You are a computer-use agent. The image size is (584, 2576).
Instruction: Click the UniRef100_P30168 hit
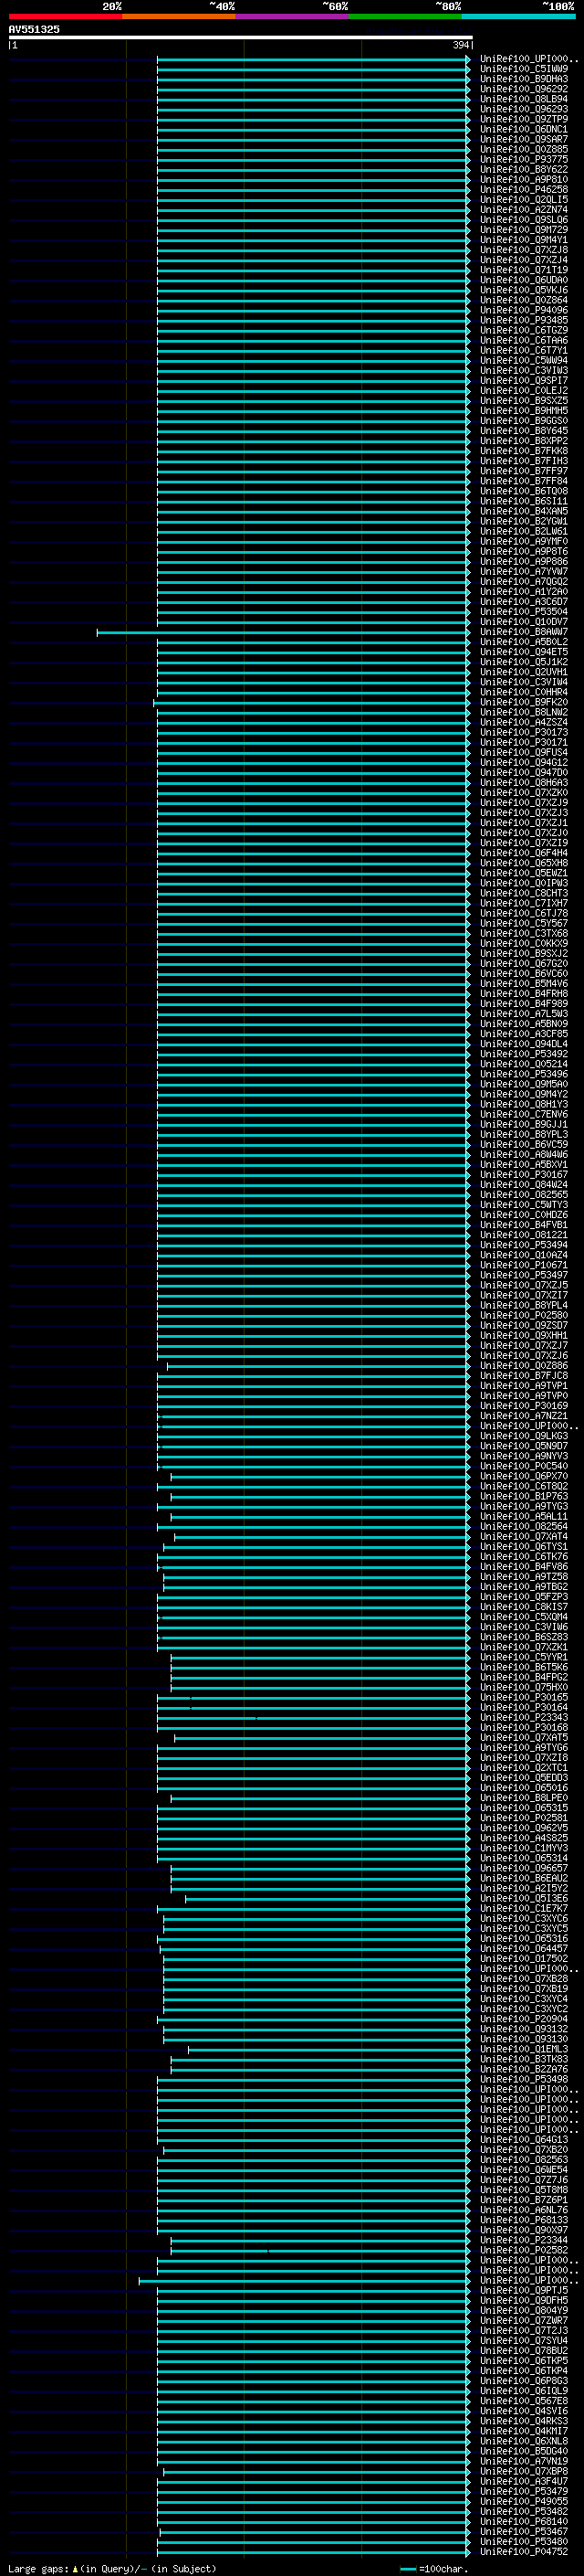point(523,1727)
